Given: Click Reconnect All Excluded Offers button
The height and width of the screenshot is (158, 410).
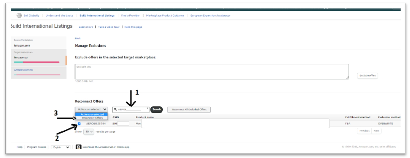Looking at the screenshot, I should (189, 109).
